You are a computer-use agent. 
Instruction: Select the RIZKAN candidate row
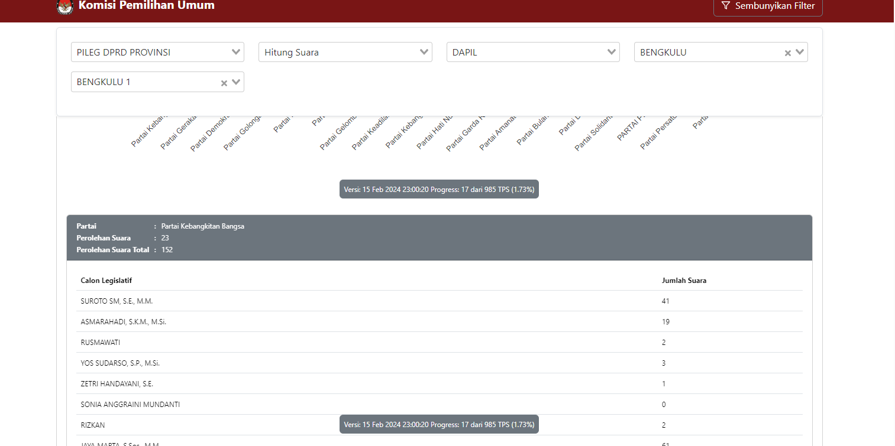439,425
